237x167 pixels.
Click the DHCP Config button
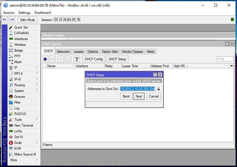tap(94, 59)
